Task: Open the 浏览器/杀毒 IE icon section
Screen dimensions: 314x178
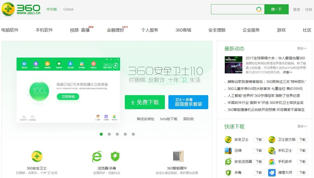Action: pos(97,156)
